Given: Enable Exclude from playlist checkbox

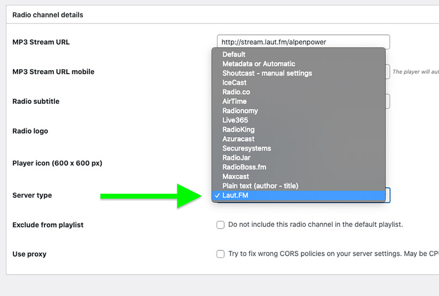Looking at the screenshot, I should (x=220, y=225).
